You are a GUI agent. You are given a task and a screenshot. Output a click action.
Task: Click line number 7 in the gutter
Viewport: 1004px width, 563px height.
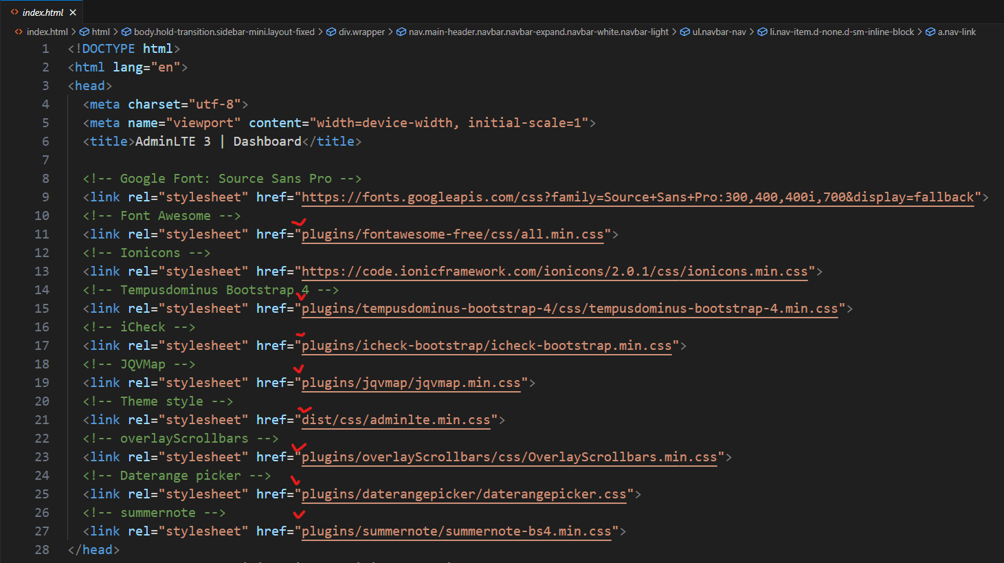(x=45, y=160)
